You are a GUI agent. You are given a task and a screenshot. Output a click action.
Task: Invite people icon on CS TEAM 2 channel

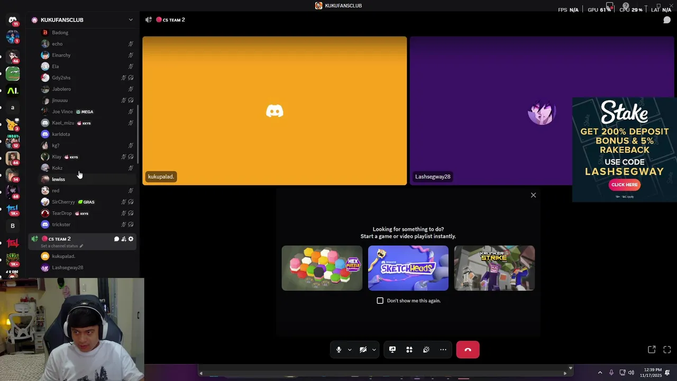coord(124,239)
